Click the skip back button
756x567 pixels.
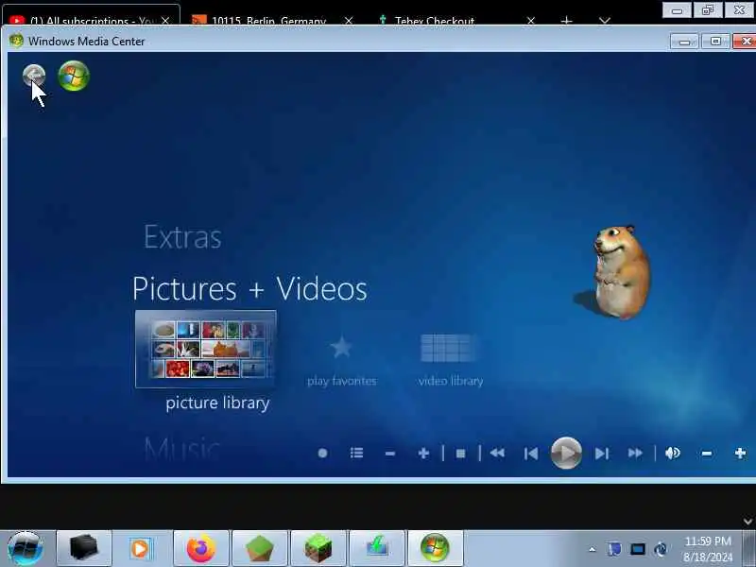[x=531, y=454]
